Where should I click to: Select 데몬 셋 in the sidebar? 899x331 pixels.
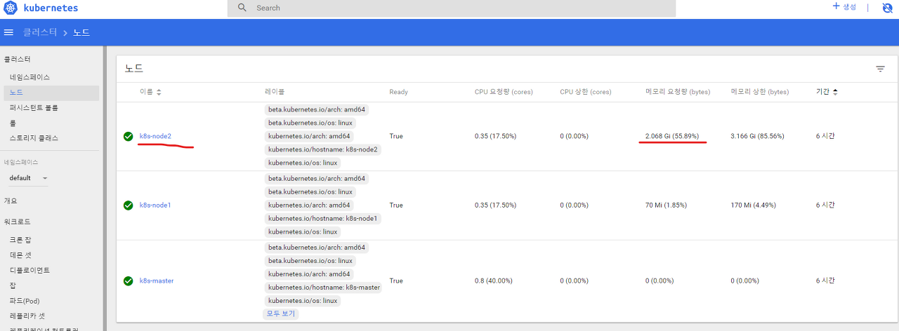[20, 255]
